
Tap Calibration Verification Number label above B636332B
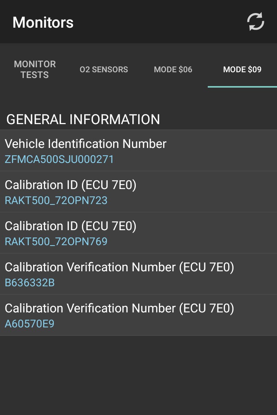click(119, 267)
